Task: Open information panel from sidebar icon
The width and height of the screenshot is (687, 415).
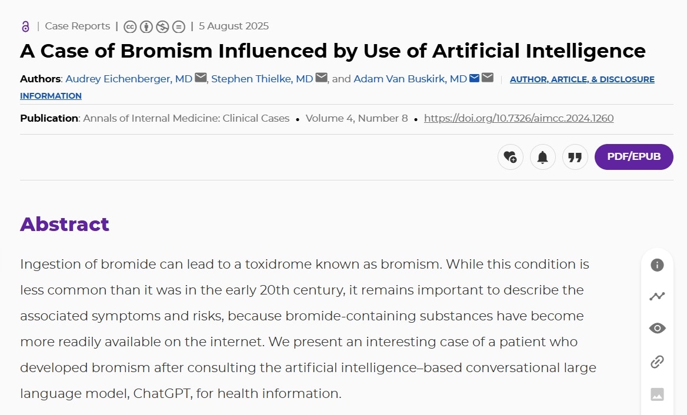Action: click(x=657, y=265)
